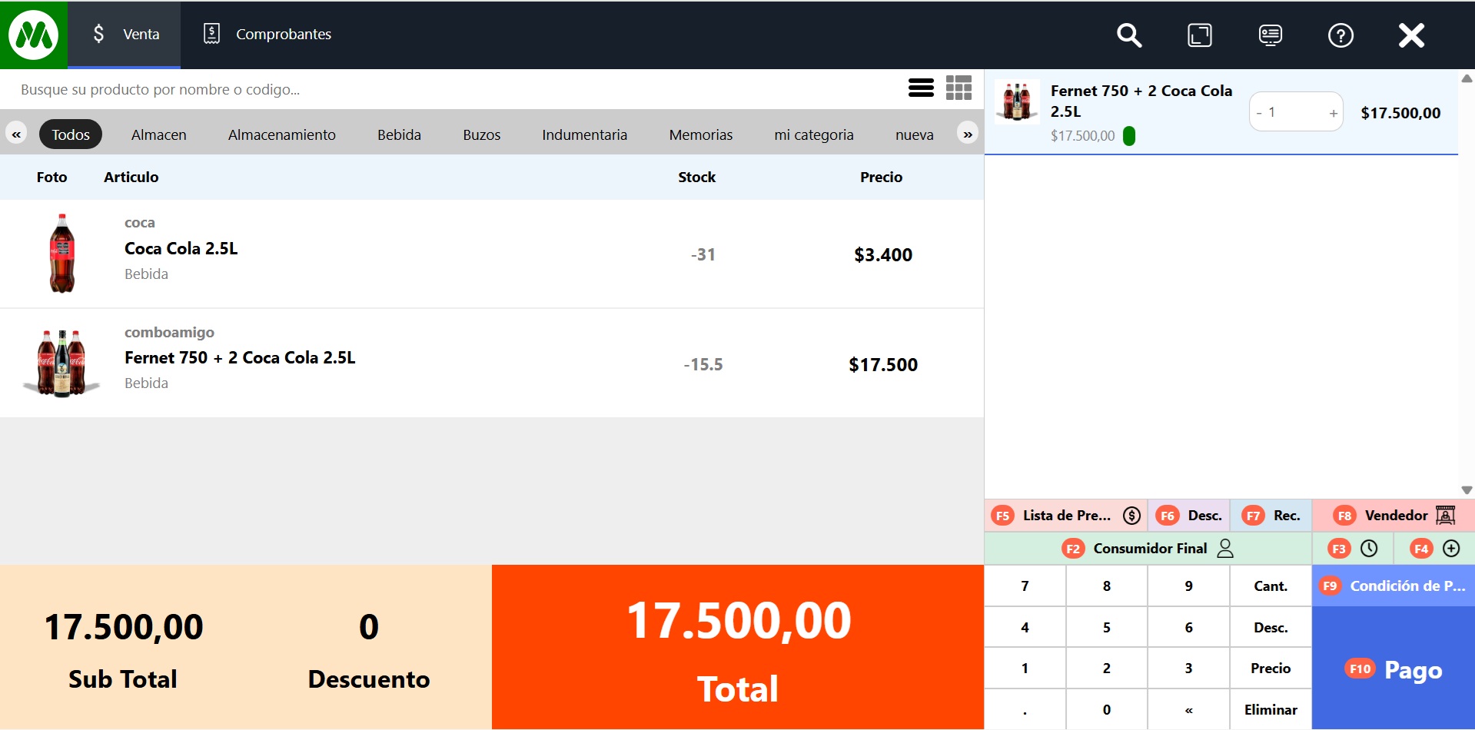
Task: Open the search magnifier in top bar
Action: 1128,35
